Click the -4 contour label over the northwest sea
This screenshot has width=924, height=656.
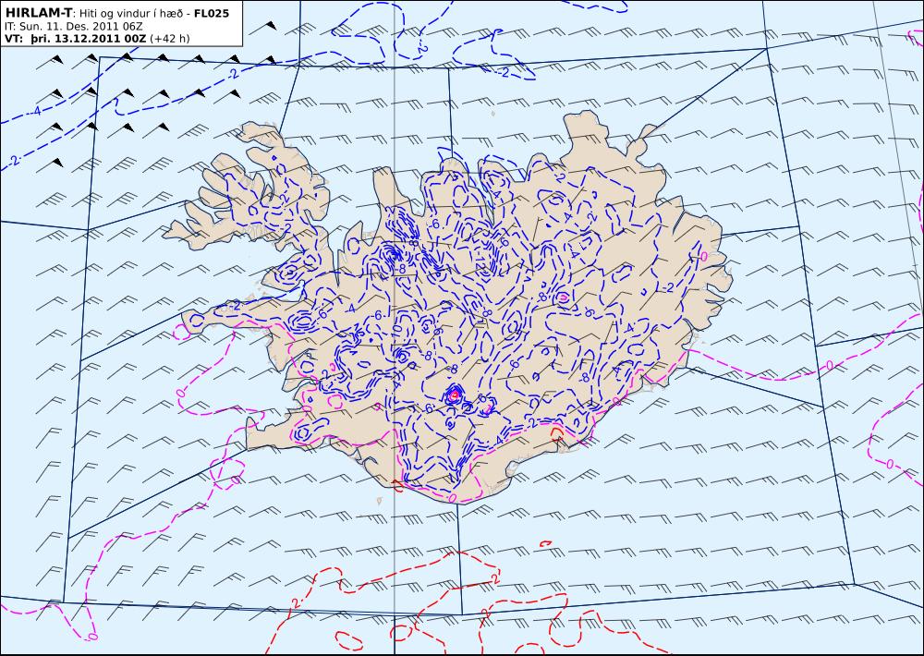35,110
